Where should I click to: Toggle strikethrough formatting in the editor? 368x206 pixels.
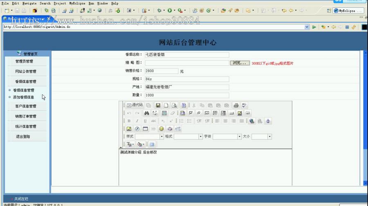153,121
